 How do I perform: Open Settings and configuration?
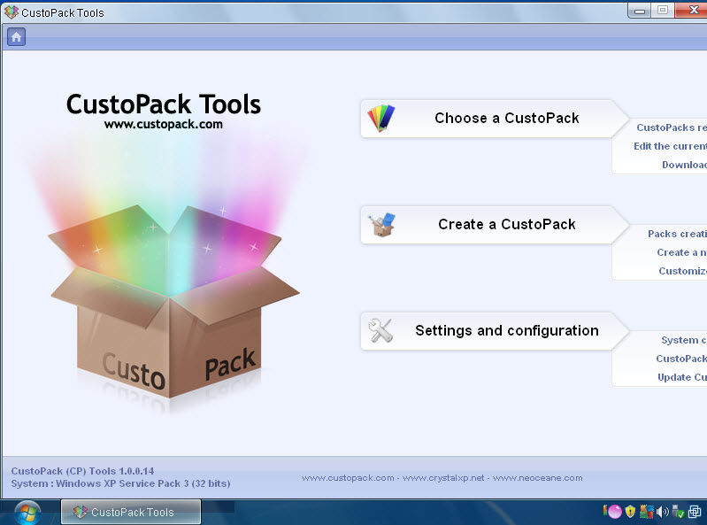tap(494, 331)
